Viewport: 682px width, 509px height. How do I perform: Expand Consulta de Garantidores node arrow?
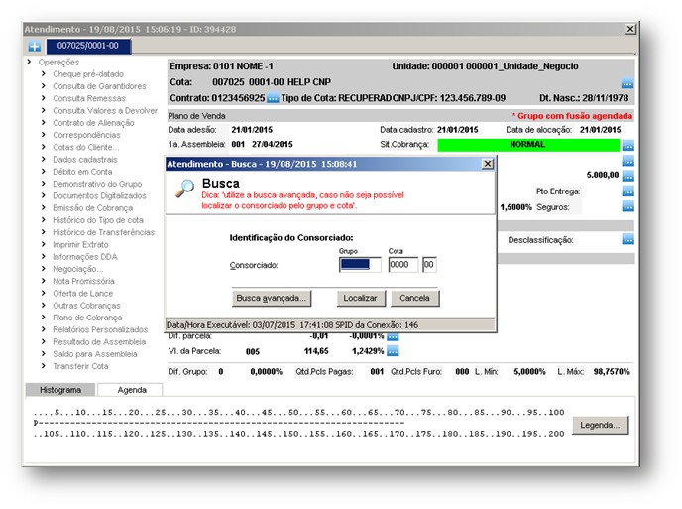(44, 86)
